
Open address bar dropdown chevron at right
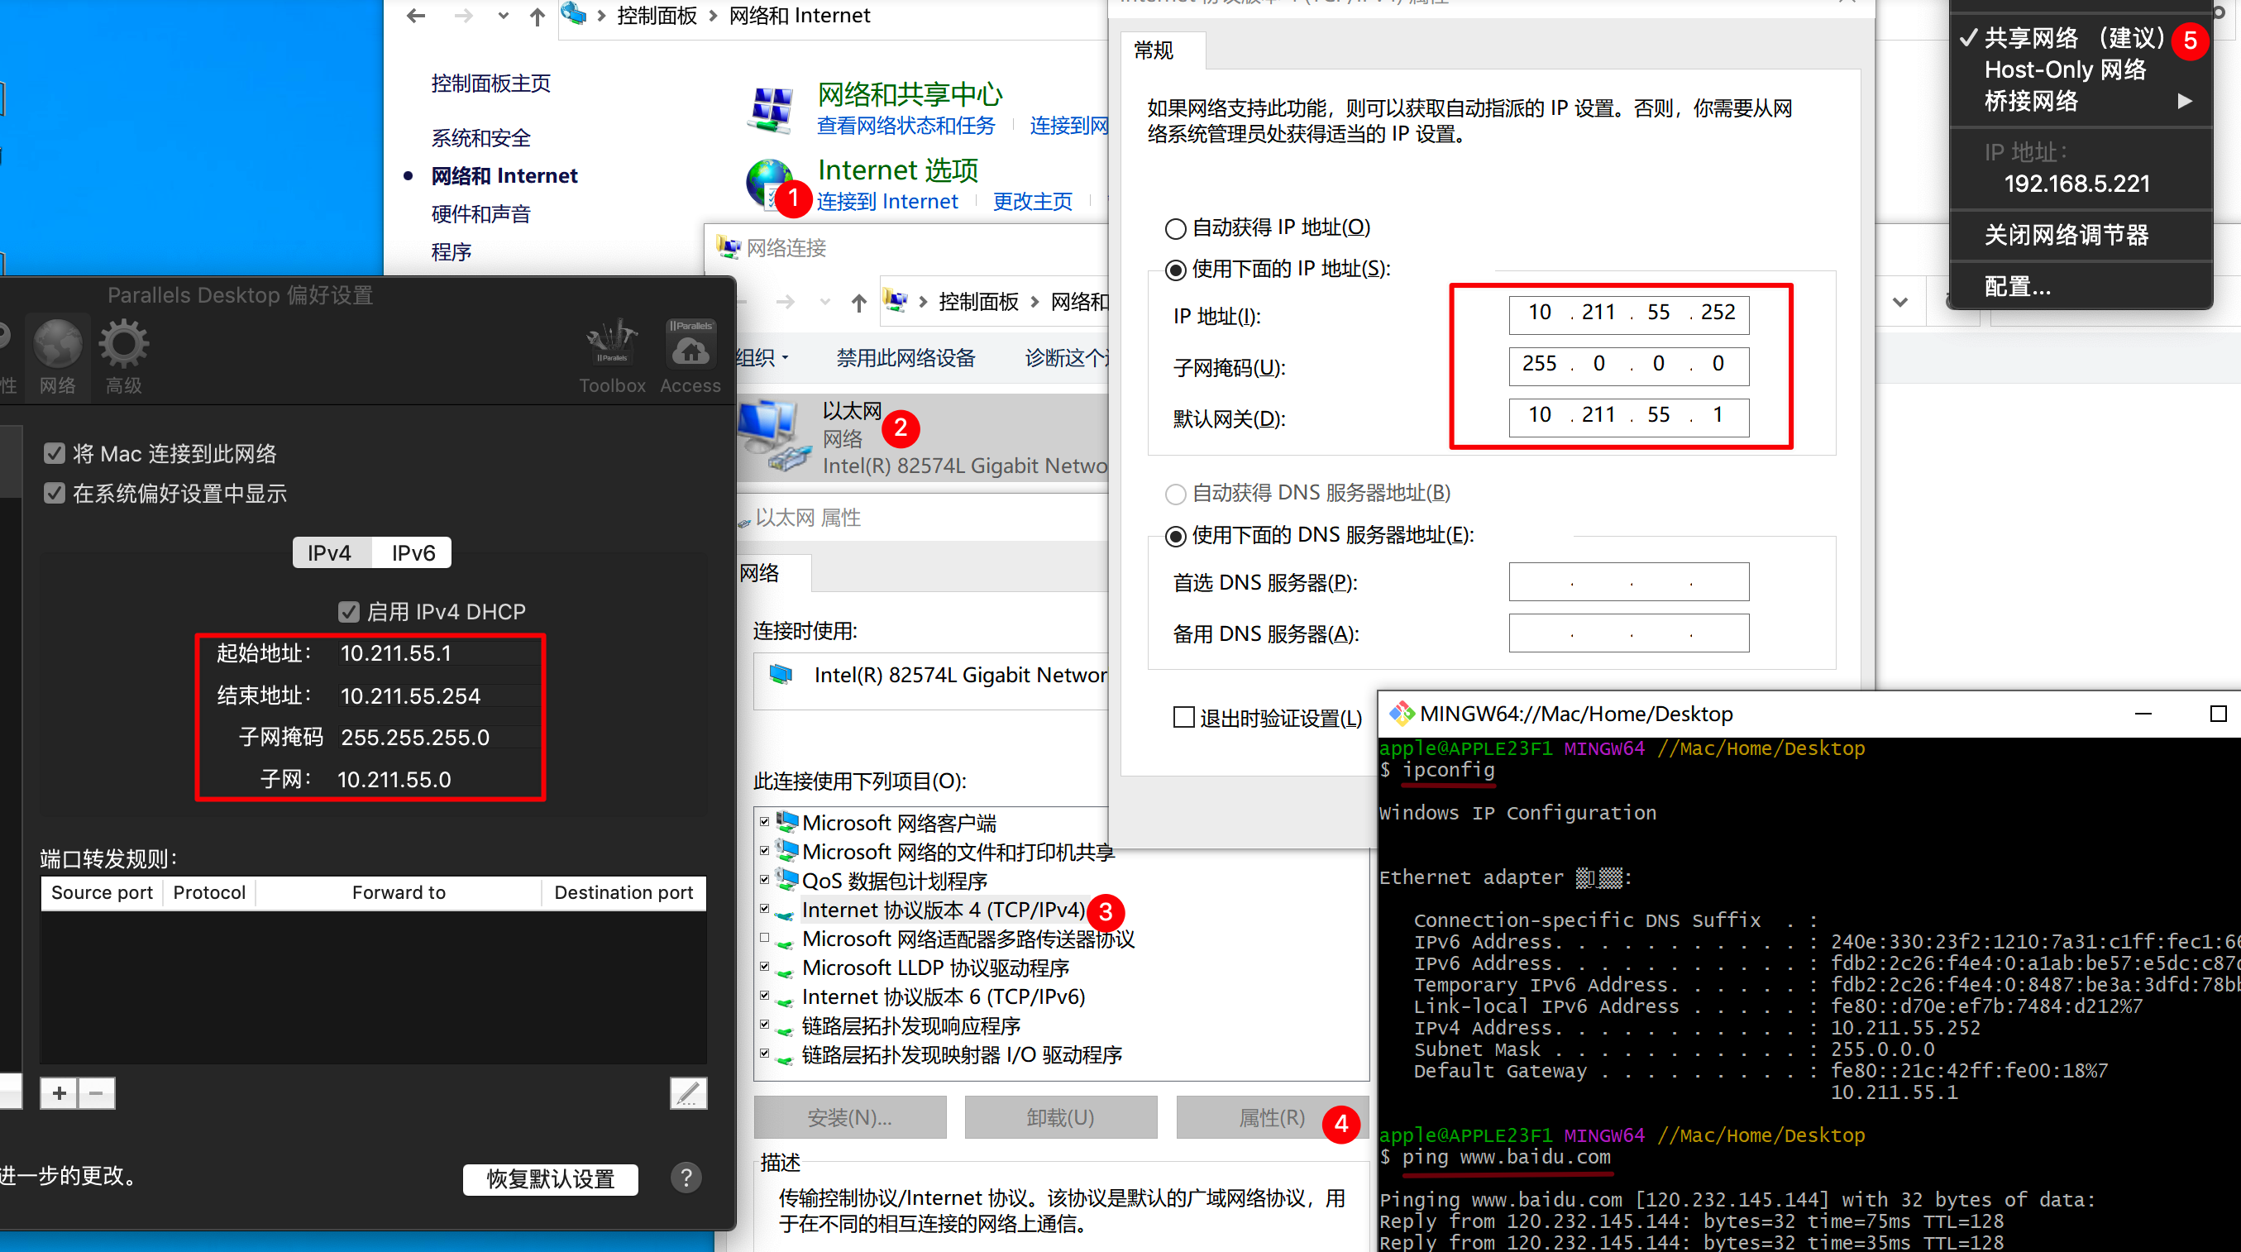pos(1900,302)
